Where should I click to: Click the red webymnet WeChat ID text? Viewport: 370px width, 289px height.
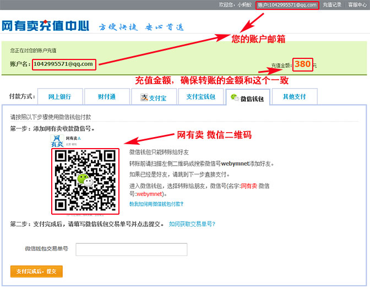[149, 194]
